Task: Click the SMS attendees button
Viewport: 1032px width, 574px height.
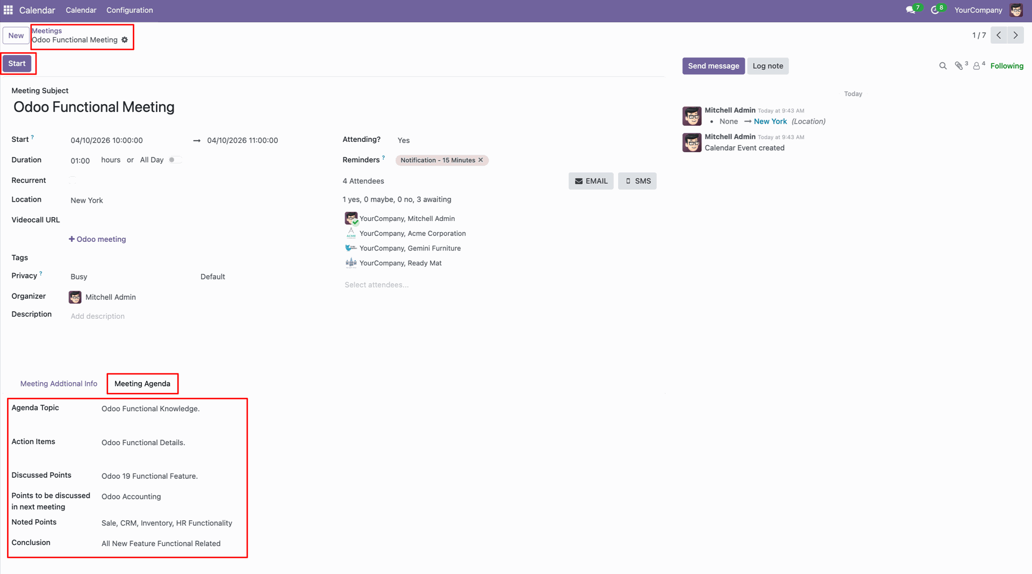Action: coord(637,181)
